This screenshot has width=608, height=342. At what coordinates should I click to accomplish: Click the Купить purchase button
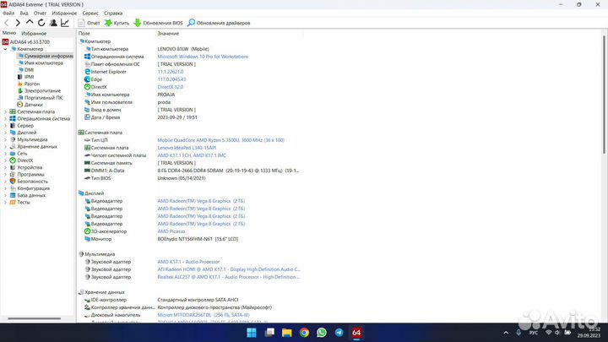(117, 23)
